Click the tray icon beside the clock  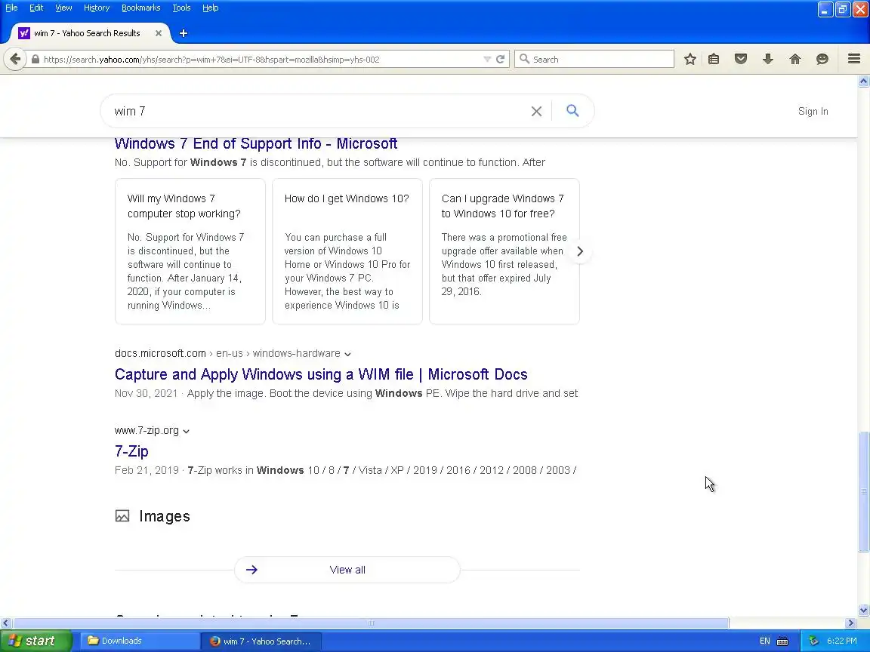pos(813,641)
